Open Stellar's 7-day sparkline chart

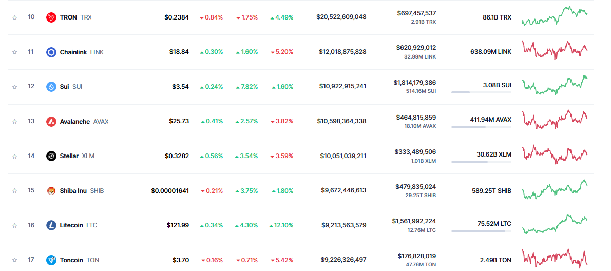[x=555, y=154]
